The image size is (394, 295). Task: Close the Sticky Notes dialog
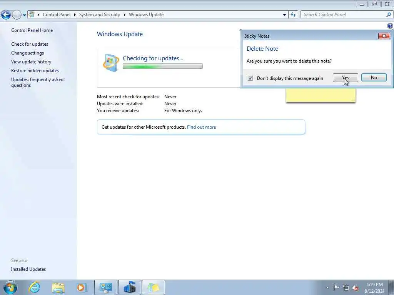point(384,36)
